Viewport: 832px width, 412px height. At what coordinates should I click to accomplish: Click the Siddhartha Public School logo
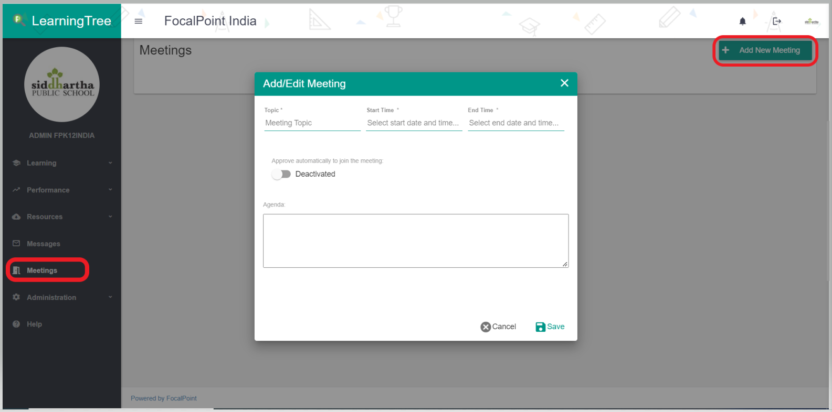click(62, 85)
